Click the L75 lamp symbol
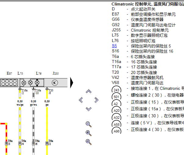The height and width of the screenshot is (155, 184). click(x=24, y=83)
